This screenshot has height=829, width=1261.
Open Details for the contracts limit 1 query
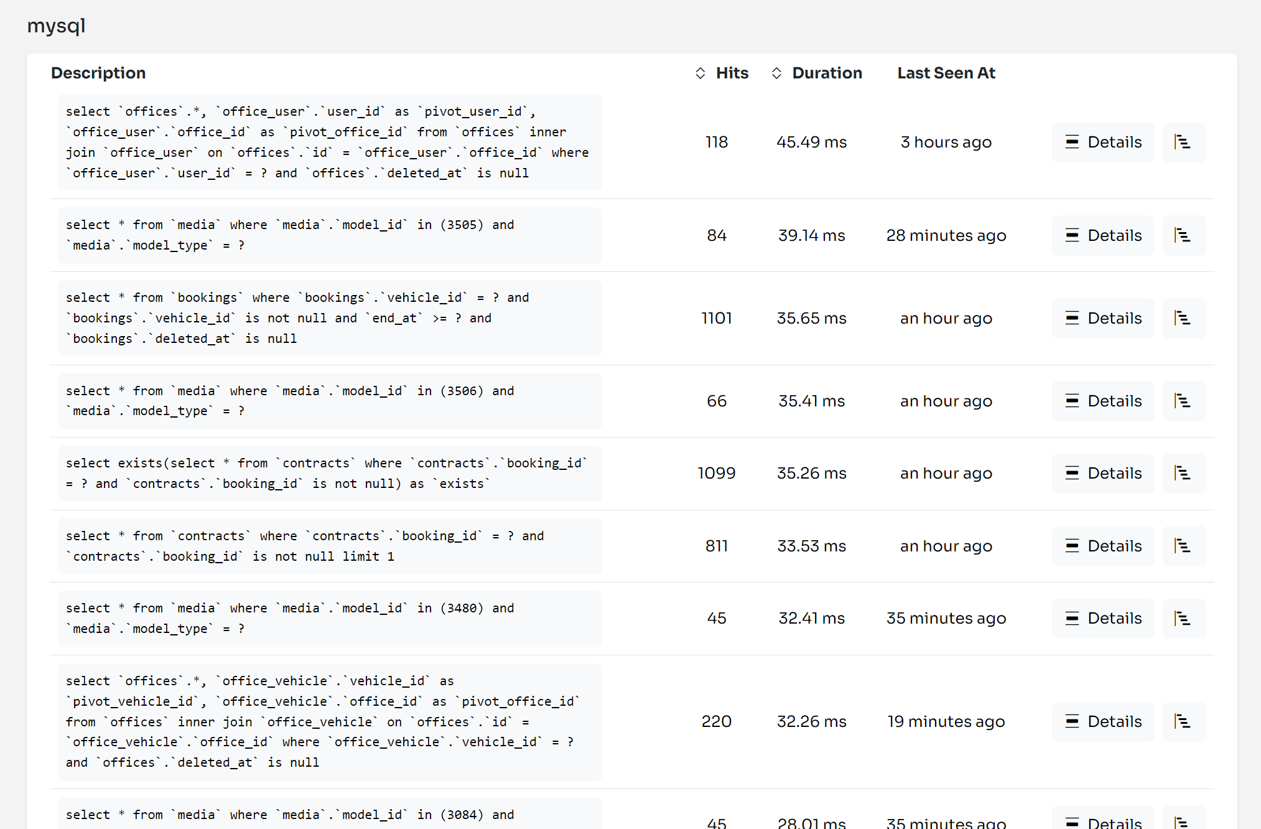click(x=1102, y=546)
